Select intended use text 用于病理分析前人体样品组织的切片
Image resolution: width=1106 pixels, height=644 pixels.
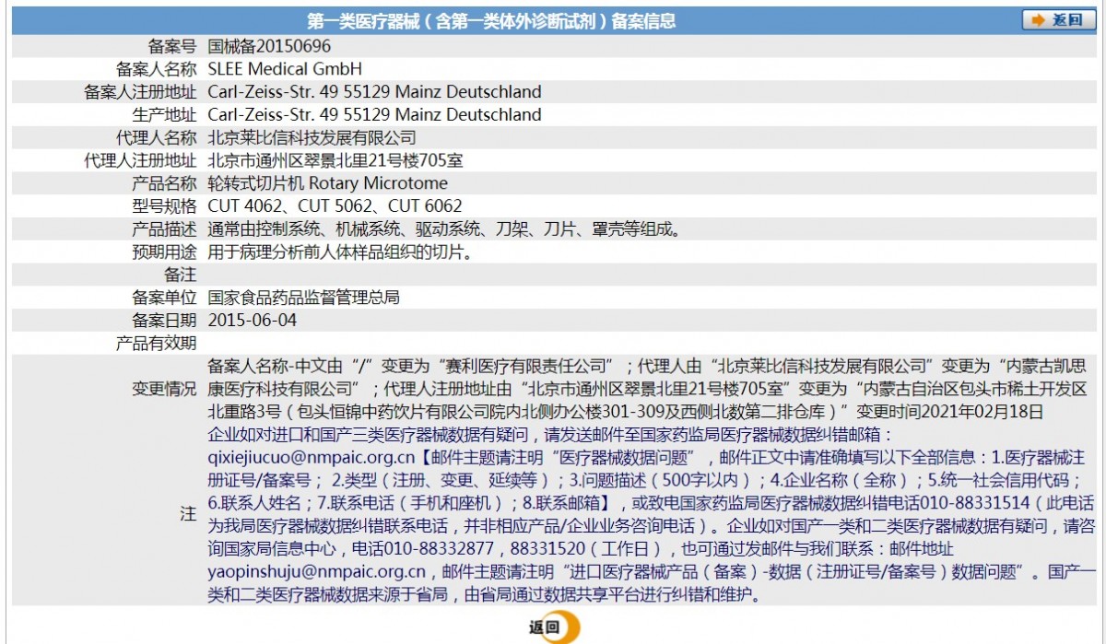[341, 252]
